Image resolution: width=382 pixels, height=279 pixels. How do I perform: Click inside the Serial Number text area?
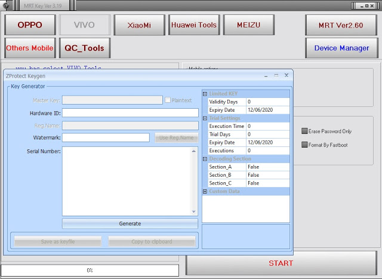point(127,181)
